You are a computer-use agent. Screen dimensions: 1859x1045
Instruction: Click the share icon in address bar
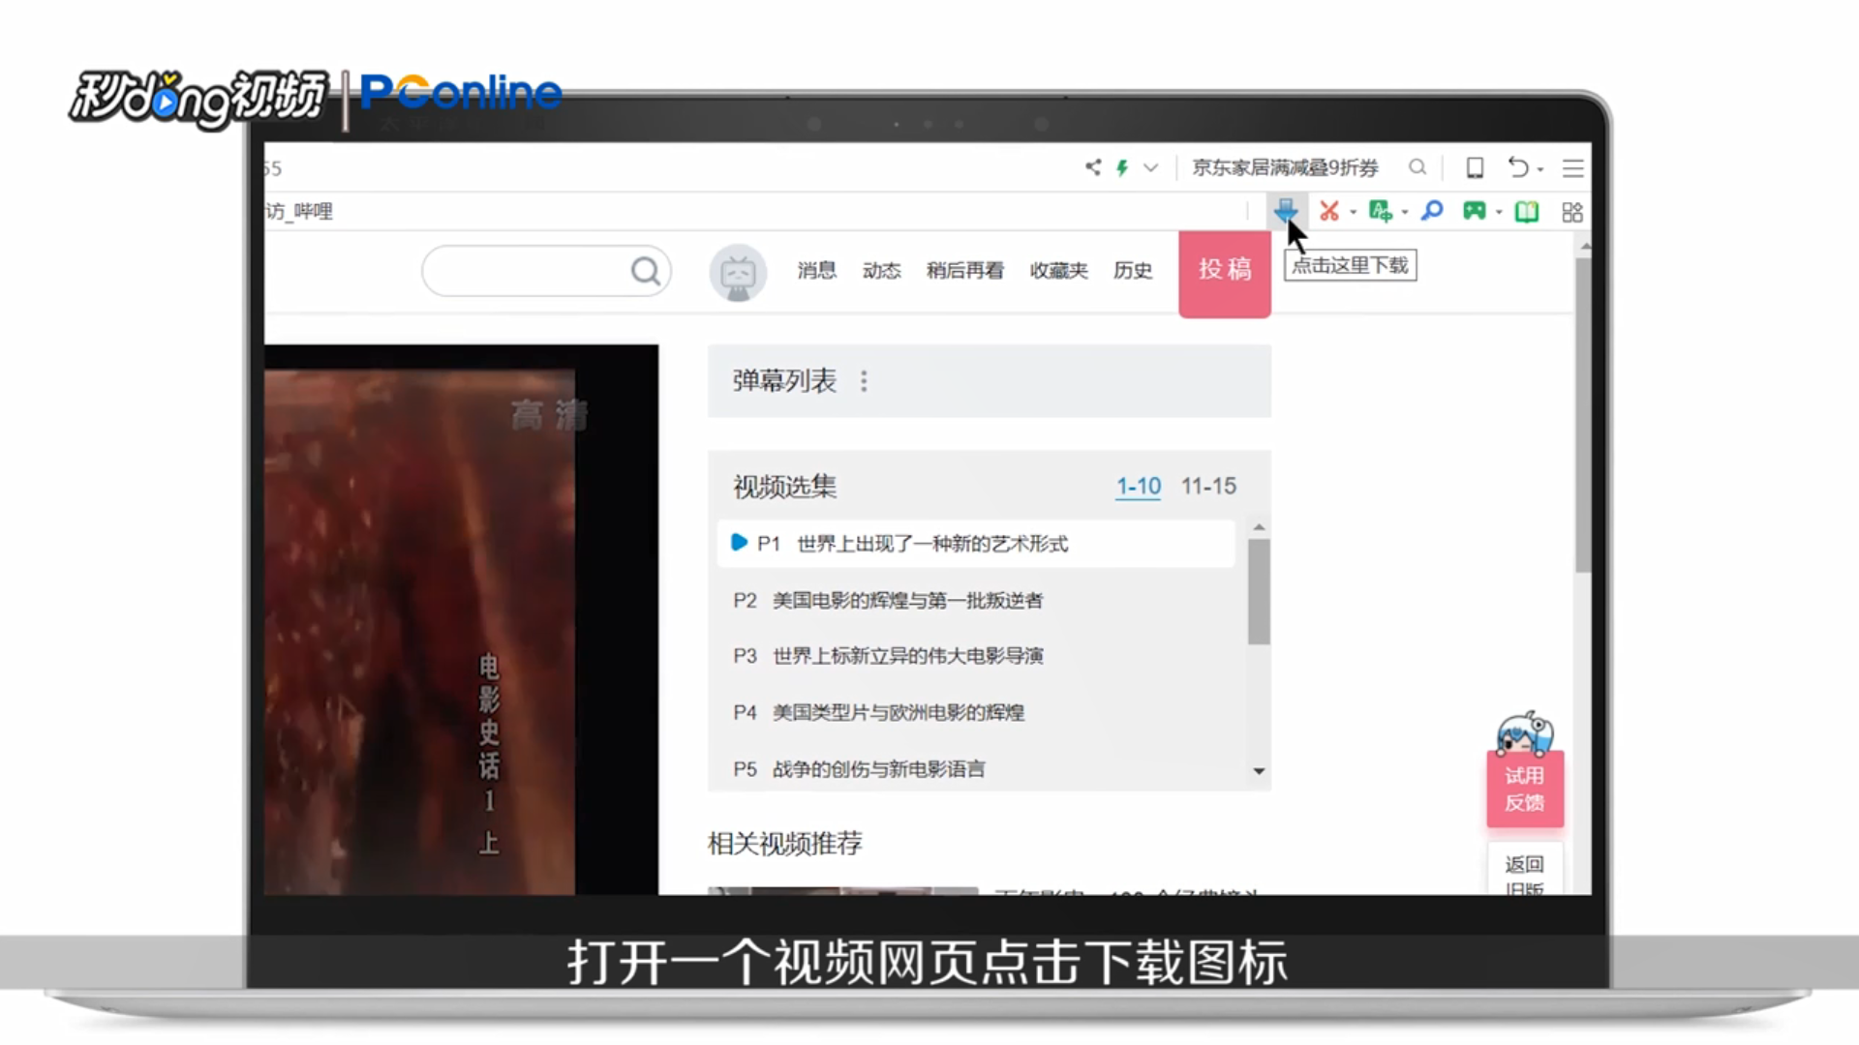click(1093, 167)
